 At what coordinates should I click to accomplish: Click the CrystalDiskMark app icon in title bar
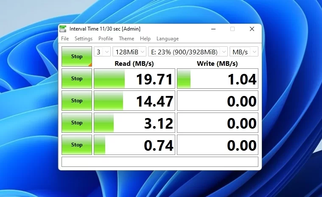(x=63, y=29)
